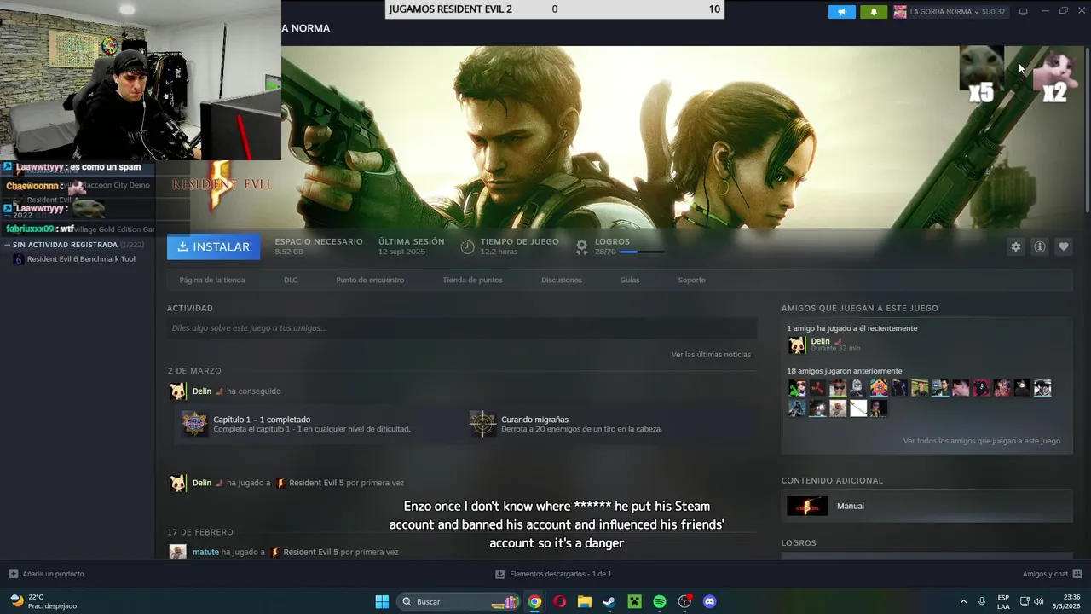Click matute's name in February 17 activity
1091x614 pixels.
pos(205,552)
